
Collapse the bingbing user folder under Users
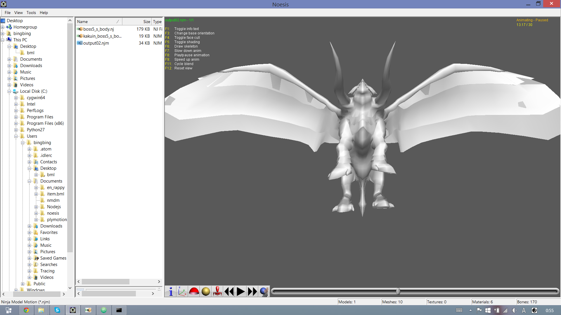[x=23, y=143]
